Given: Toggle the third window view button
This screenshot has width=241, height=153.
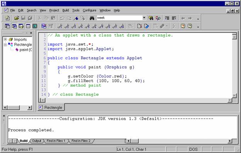Looking at the screenshot, I should coord(21,26).
